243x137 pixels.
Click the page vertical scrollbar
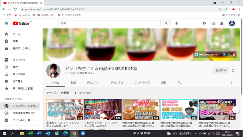[241, 57]
